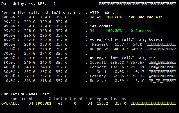Click the '75.0% <' percentile row label
179x113 pixels.
pyautogui.click(x=12, y=49)
